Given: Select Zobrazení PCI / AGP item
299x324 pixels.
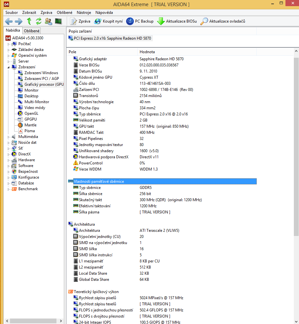Looking at the screenshot, I should 42,79.
